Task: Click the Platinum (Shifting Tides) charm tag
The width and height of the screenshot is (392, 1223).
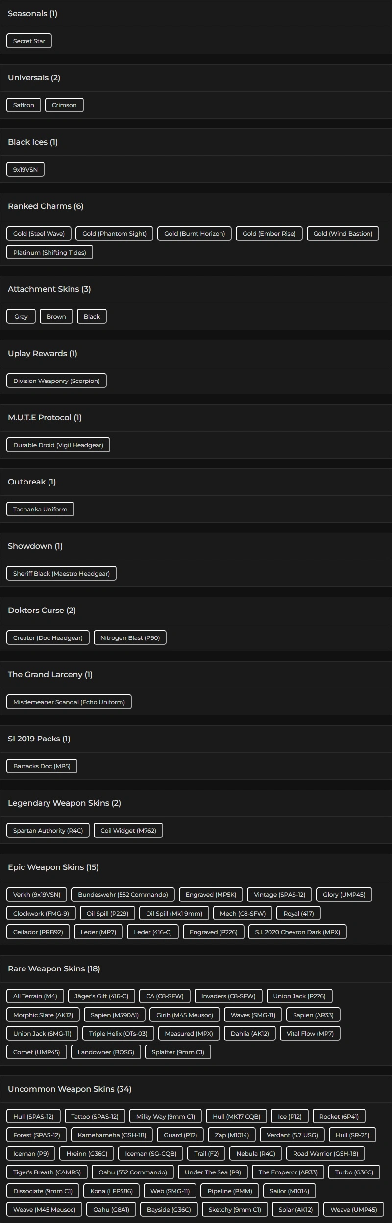Action: tap(49, 253)
